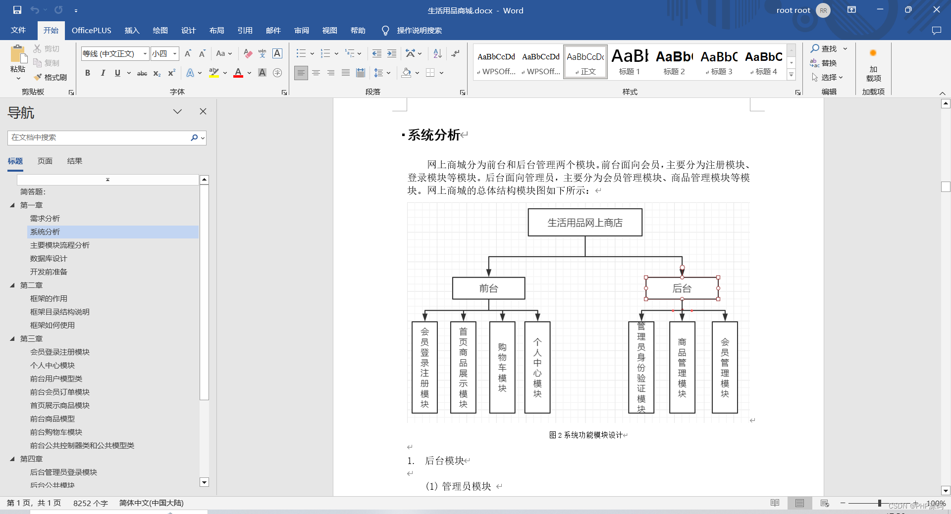Click the 查找 button

[824, 48]
